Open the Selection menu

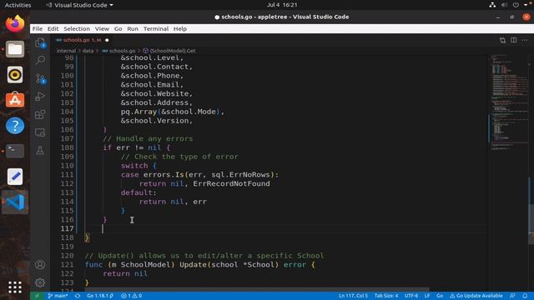tap(77, 29)
